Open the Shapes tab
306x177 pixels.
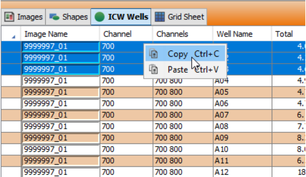[x=68, y=17]
